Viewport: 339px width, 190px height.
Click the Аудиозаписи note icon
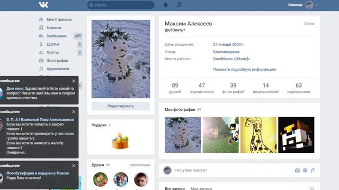41,69
